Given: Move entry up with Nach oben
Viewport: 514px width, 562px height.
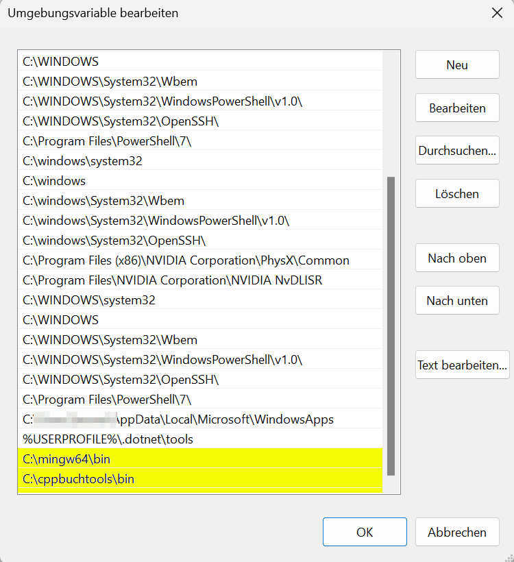Looking at the screenshot, I should point(456,258).
